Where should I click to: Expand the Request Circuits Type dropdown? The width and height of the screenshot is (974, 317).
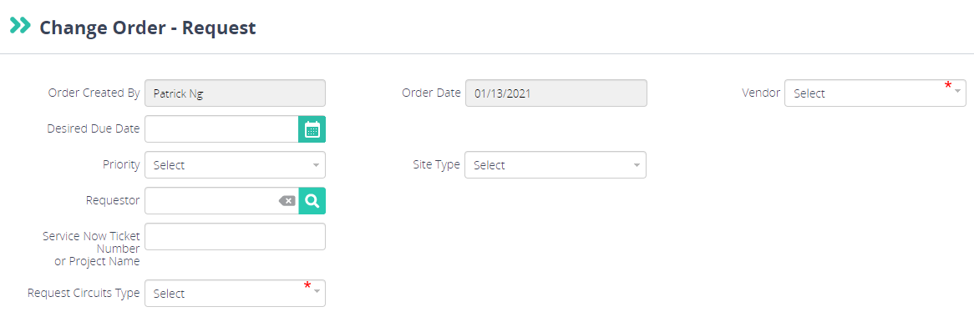(235, 293)
